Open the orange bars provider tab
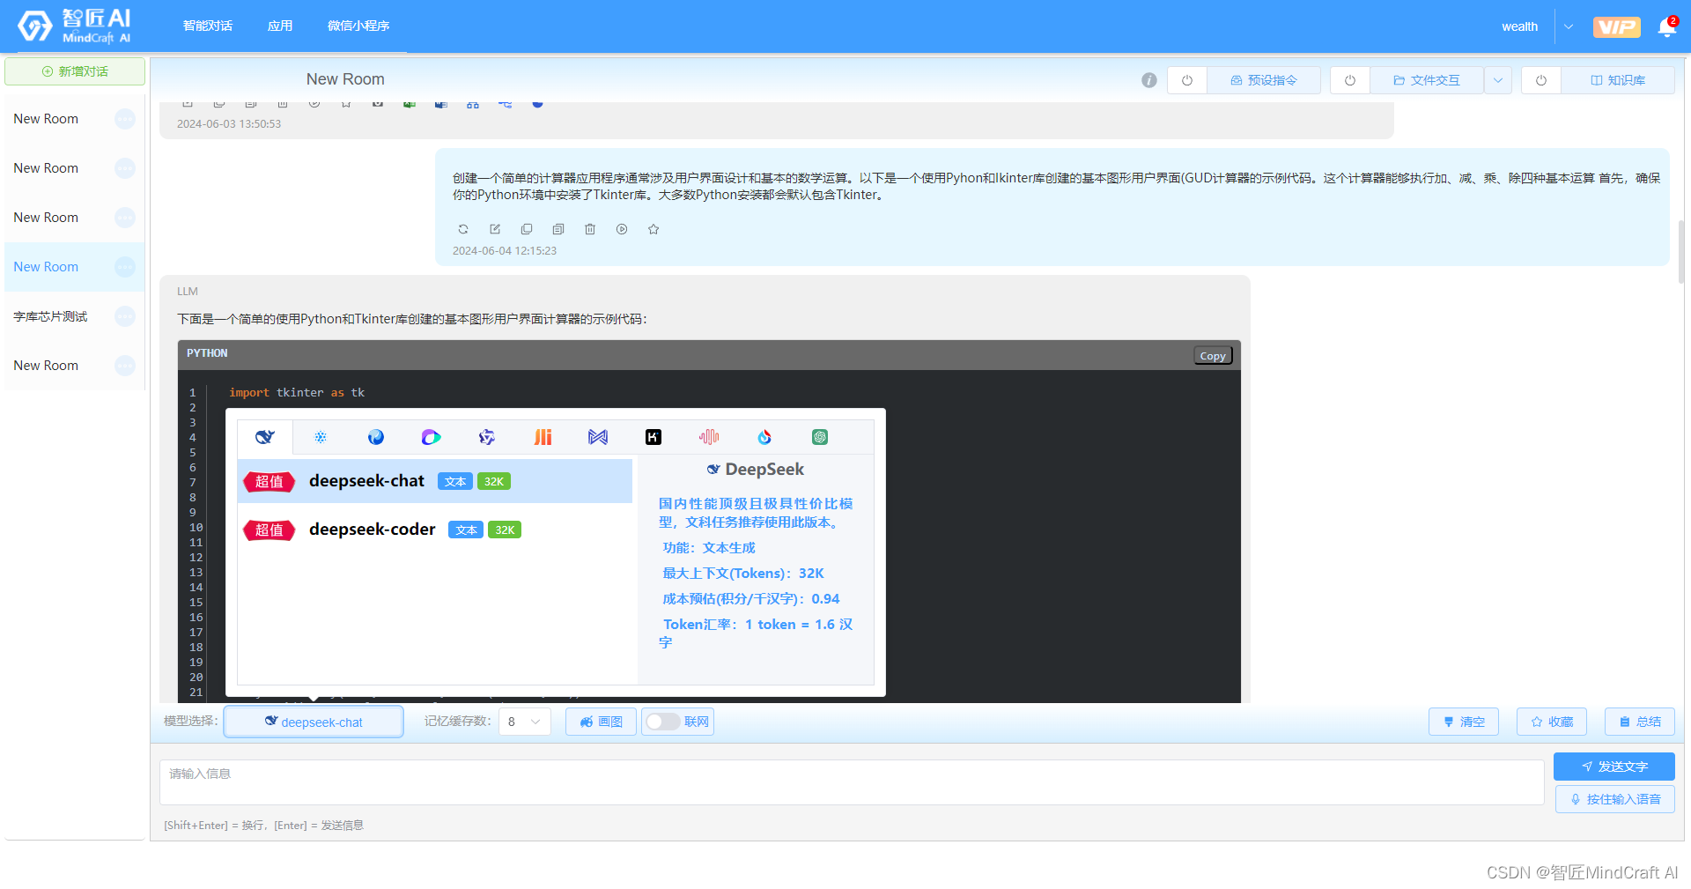The height and width of the screenshot is (889, 1691). (543, 437)
